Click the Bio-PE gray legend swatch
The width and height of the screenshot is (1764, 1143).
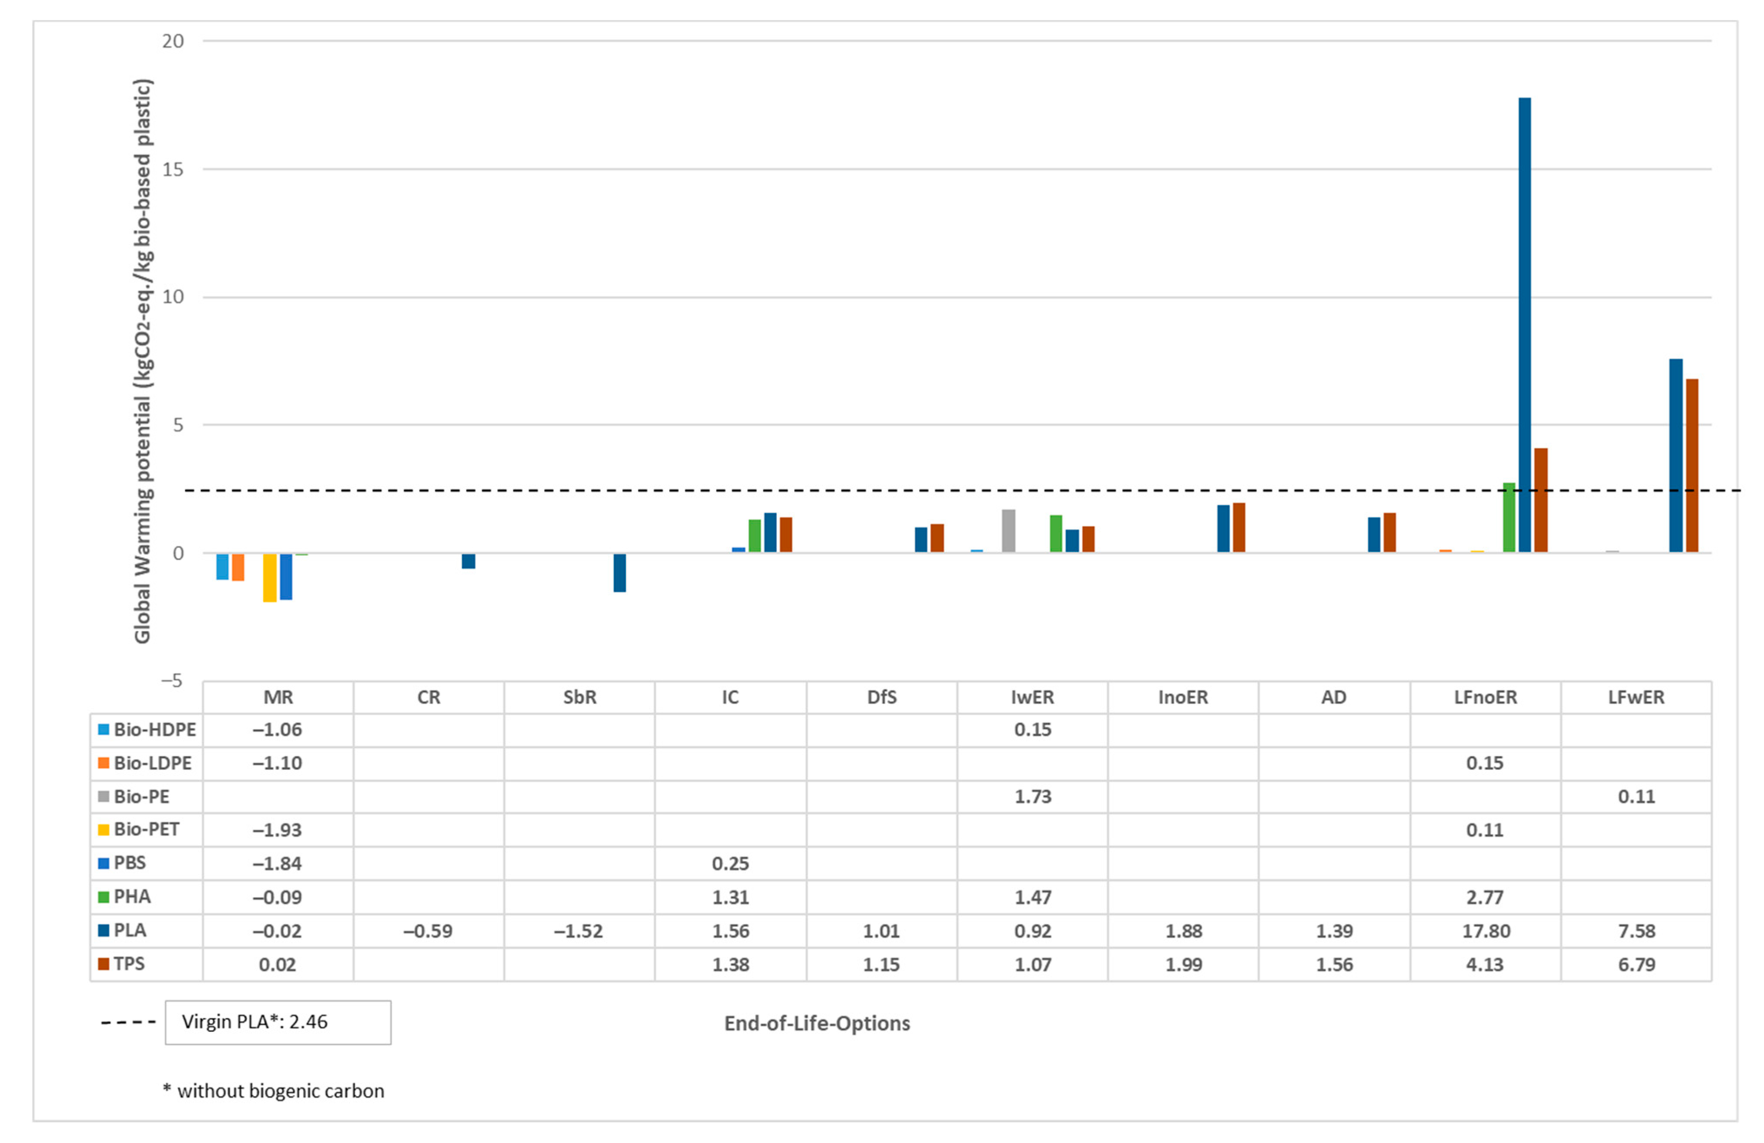104,796
